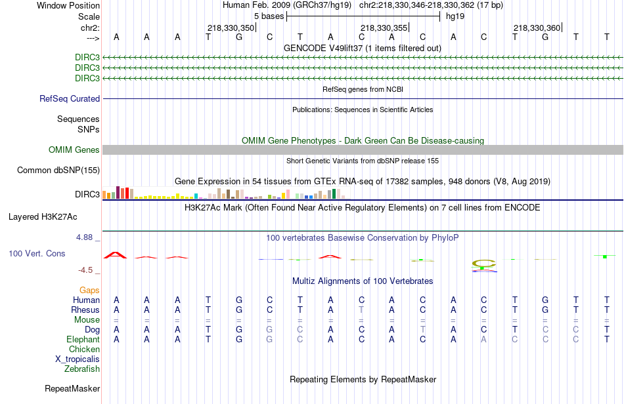Click the Sequences track label
The width and height of the screenshot is (624, 404).
pyautogui.click(x=78, y=119)
